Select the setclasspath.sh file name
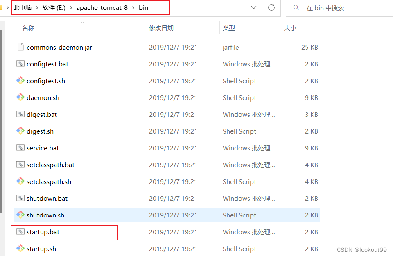 pyautogui.click(x=49, y=182)
